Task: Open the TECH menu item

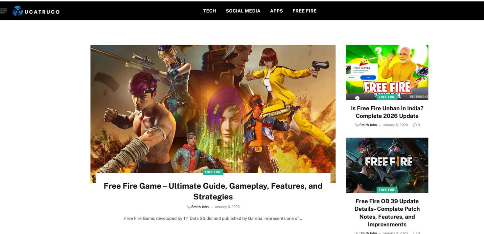Action: [x=210, y=11]
